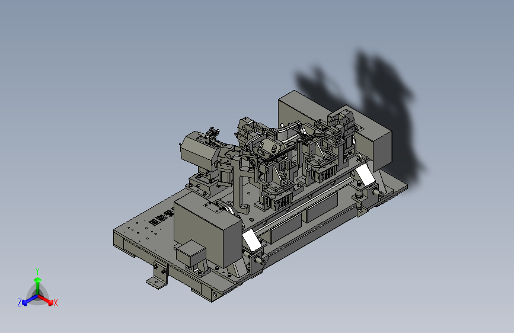The height and width of the screenshot is (333, 514).
Task: Click the blue Z axis of the triad
Action: [x=30, y=300]
